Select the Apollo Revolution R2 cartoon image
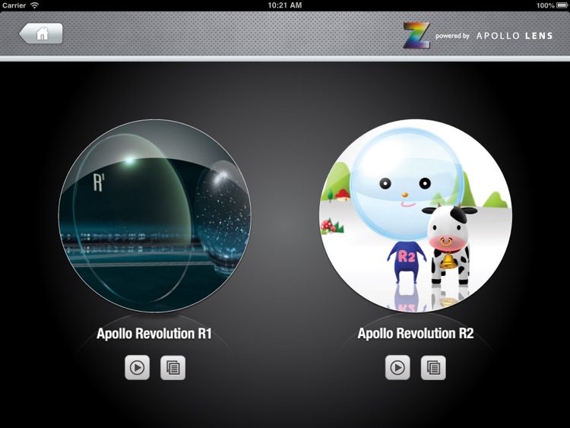The height and width of the screenshot is (428, 570). coord(416,216)
